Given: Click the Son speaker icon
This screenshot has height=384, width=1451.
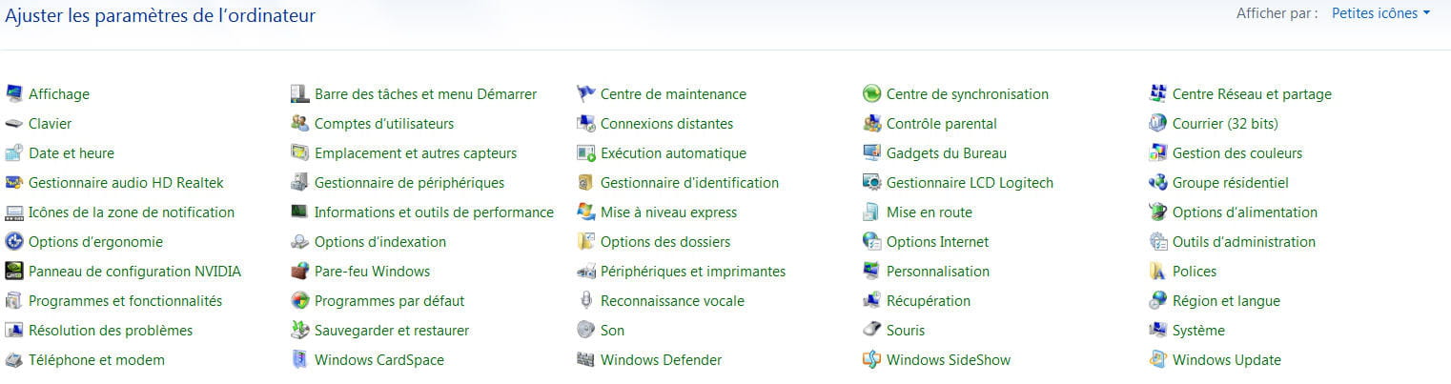Looking at the screenshot, I should [x=586, y=331].
